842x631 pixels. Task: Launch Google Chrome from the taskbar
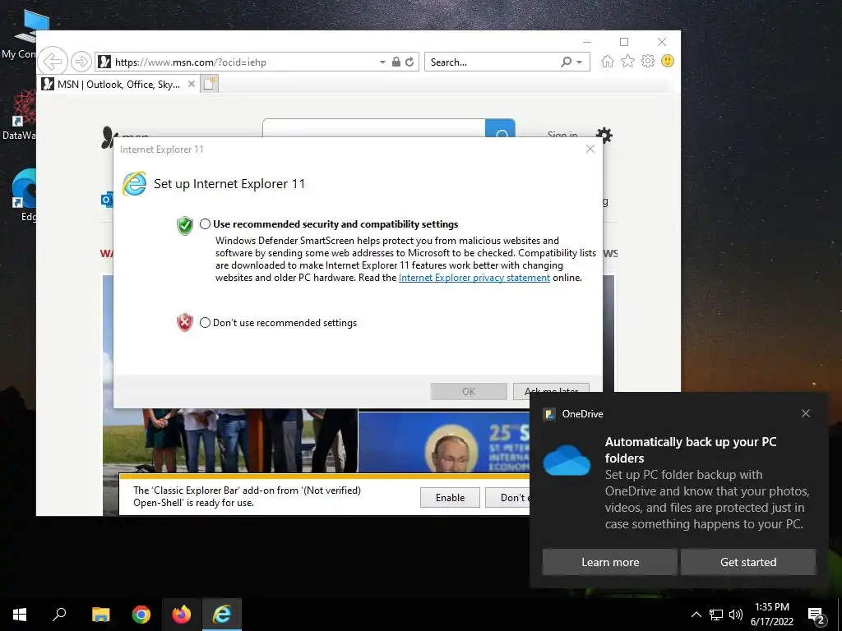click(141, 615)
